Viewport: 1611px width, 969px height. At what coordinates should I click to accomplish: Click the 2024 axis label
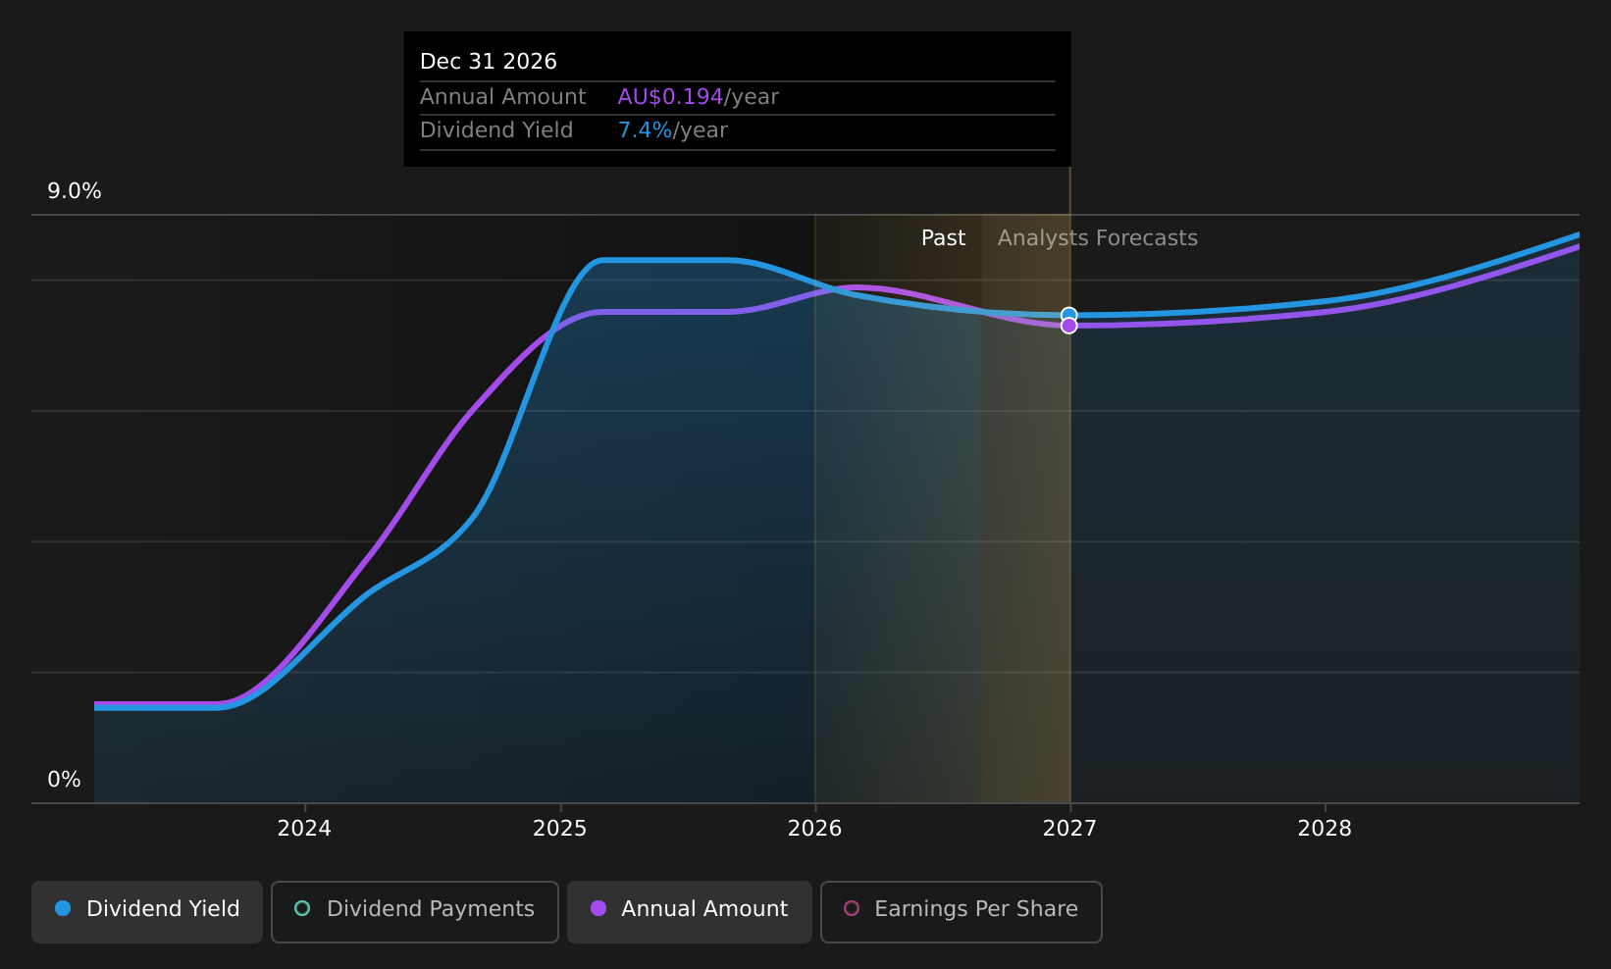tap(304, 829)
